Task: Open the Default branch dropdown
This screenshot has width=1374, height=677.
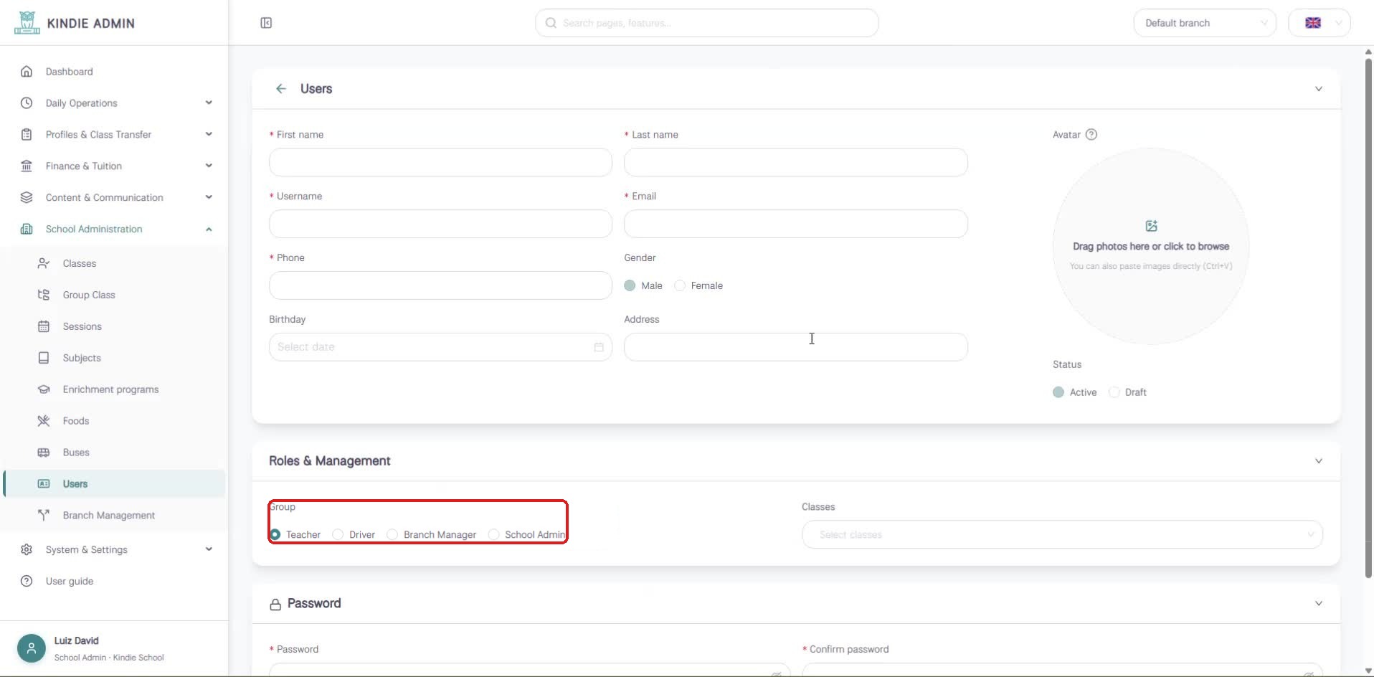Action: click(1205, 23)
